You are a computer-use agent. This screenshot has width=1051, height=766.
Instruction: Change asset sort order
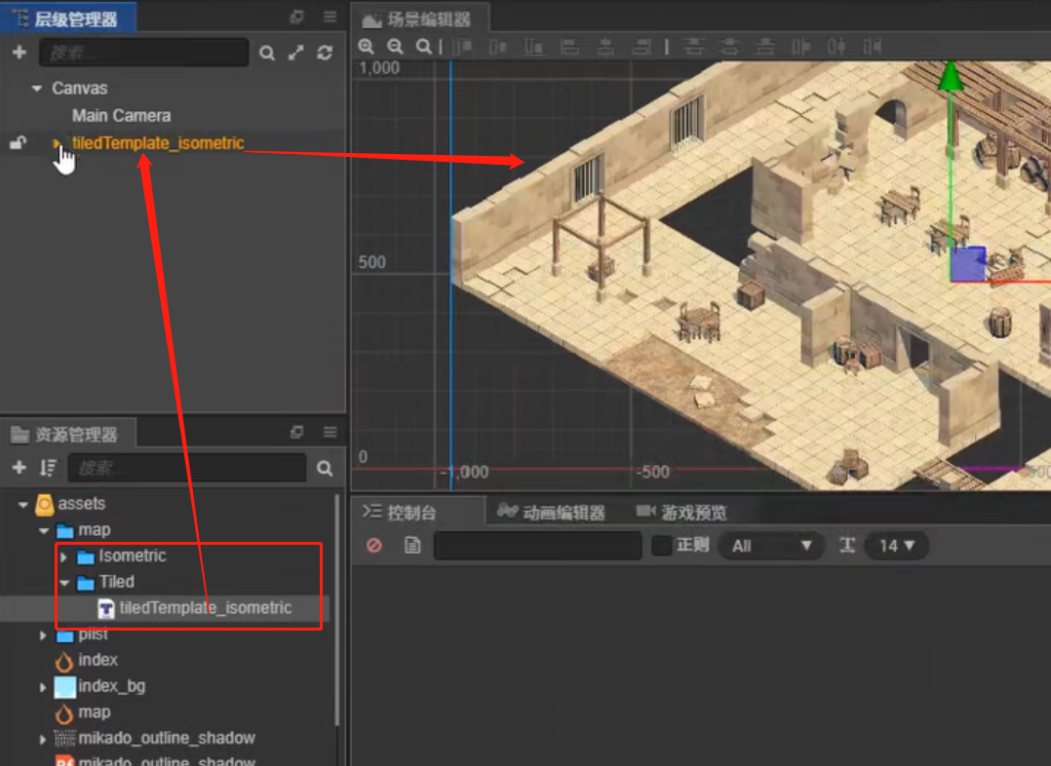[x=48, y=468]
